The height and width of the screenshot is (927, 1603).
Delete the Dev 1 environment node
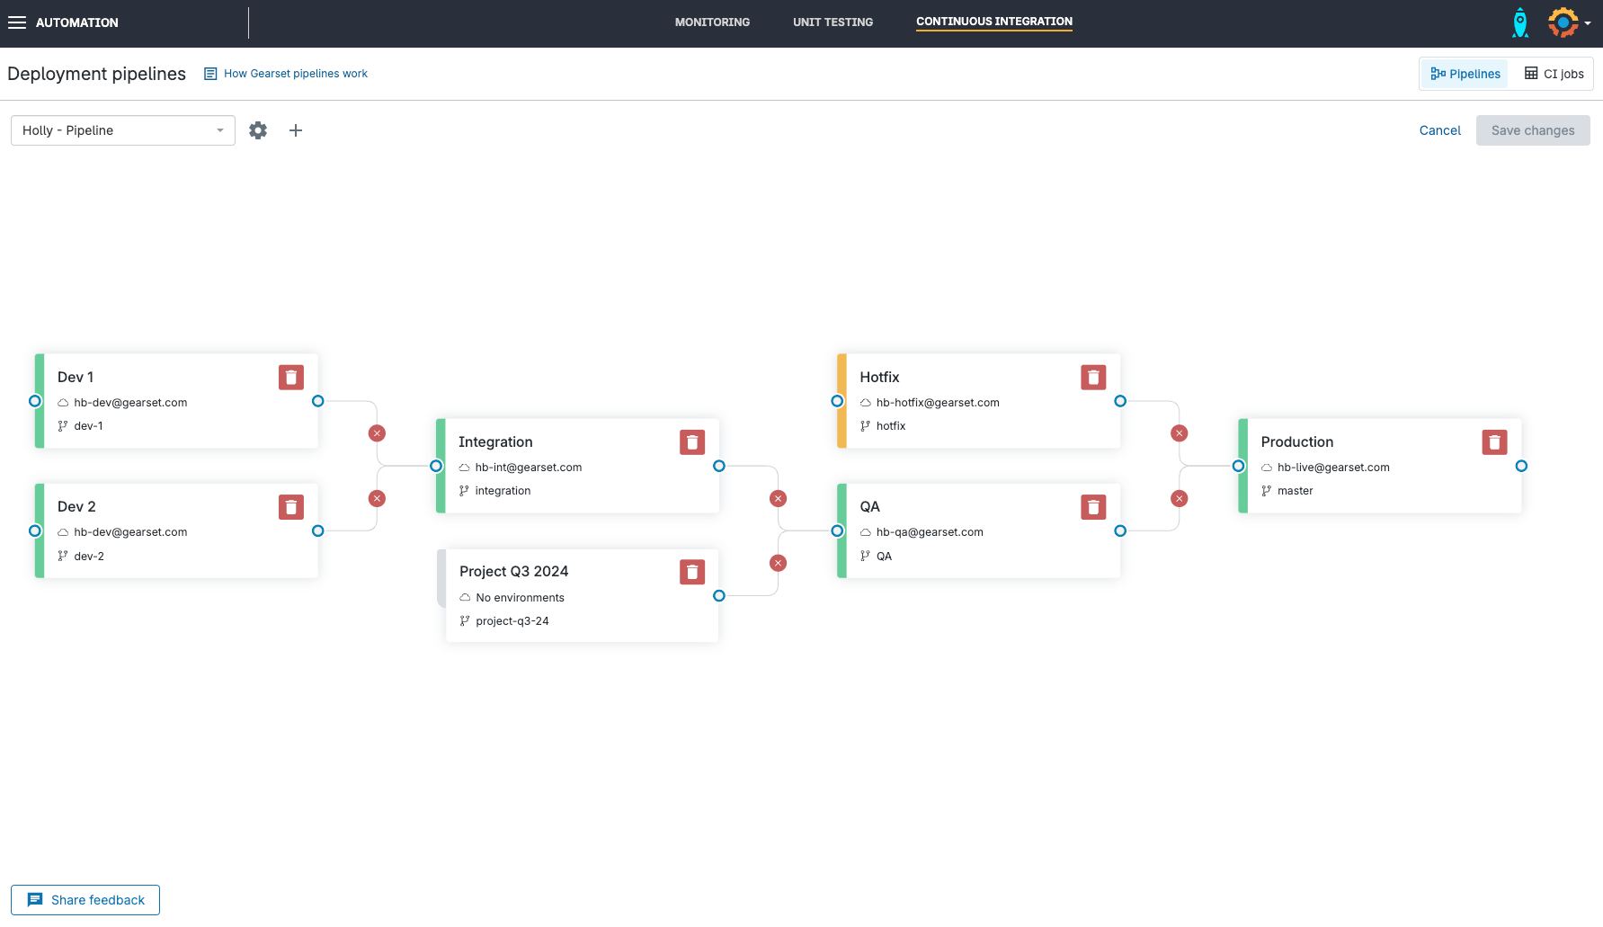(x=290, y=378)
